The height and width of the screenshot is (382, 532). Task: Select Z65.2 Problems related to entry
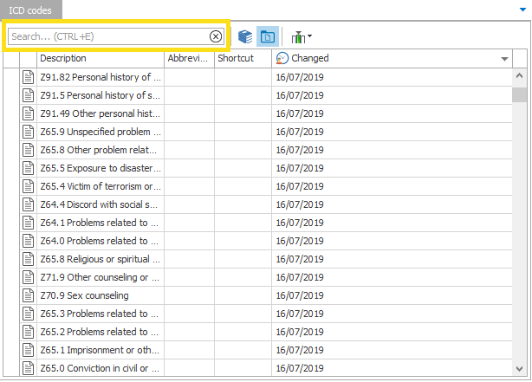pos(100,332)
